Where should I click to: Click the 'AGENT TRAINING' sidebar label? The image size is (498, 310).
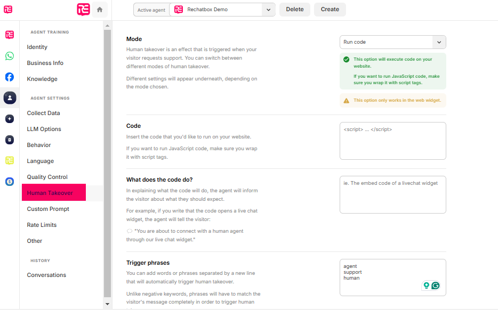[50, 32]
